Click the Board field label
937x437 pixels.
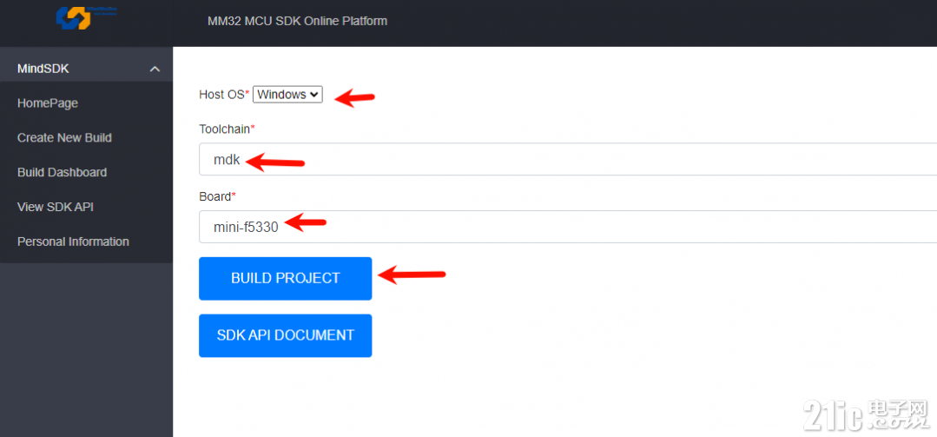217,196
